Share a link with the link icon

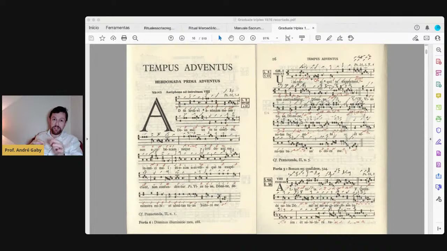point(416,38)
